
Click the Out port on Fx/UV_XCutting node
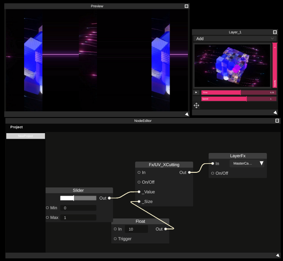point(189,172)
